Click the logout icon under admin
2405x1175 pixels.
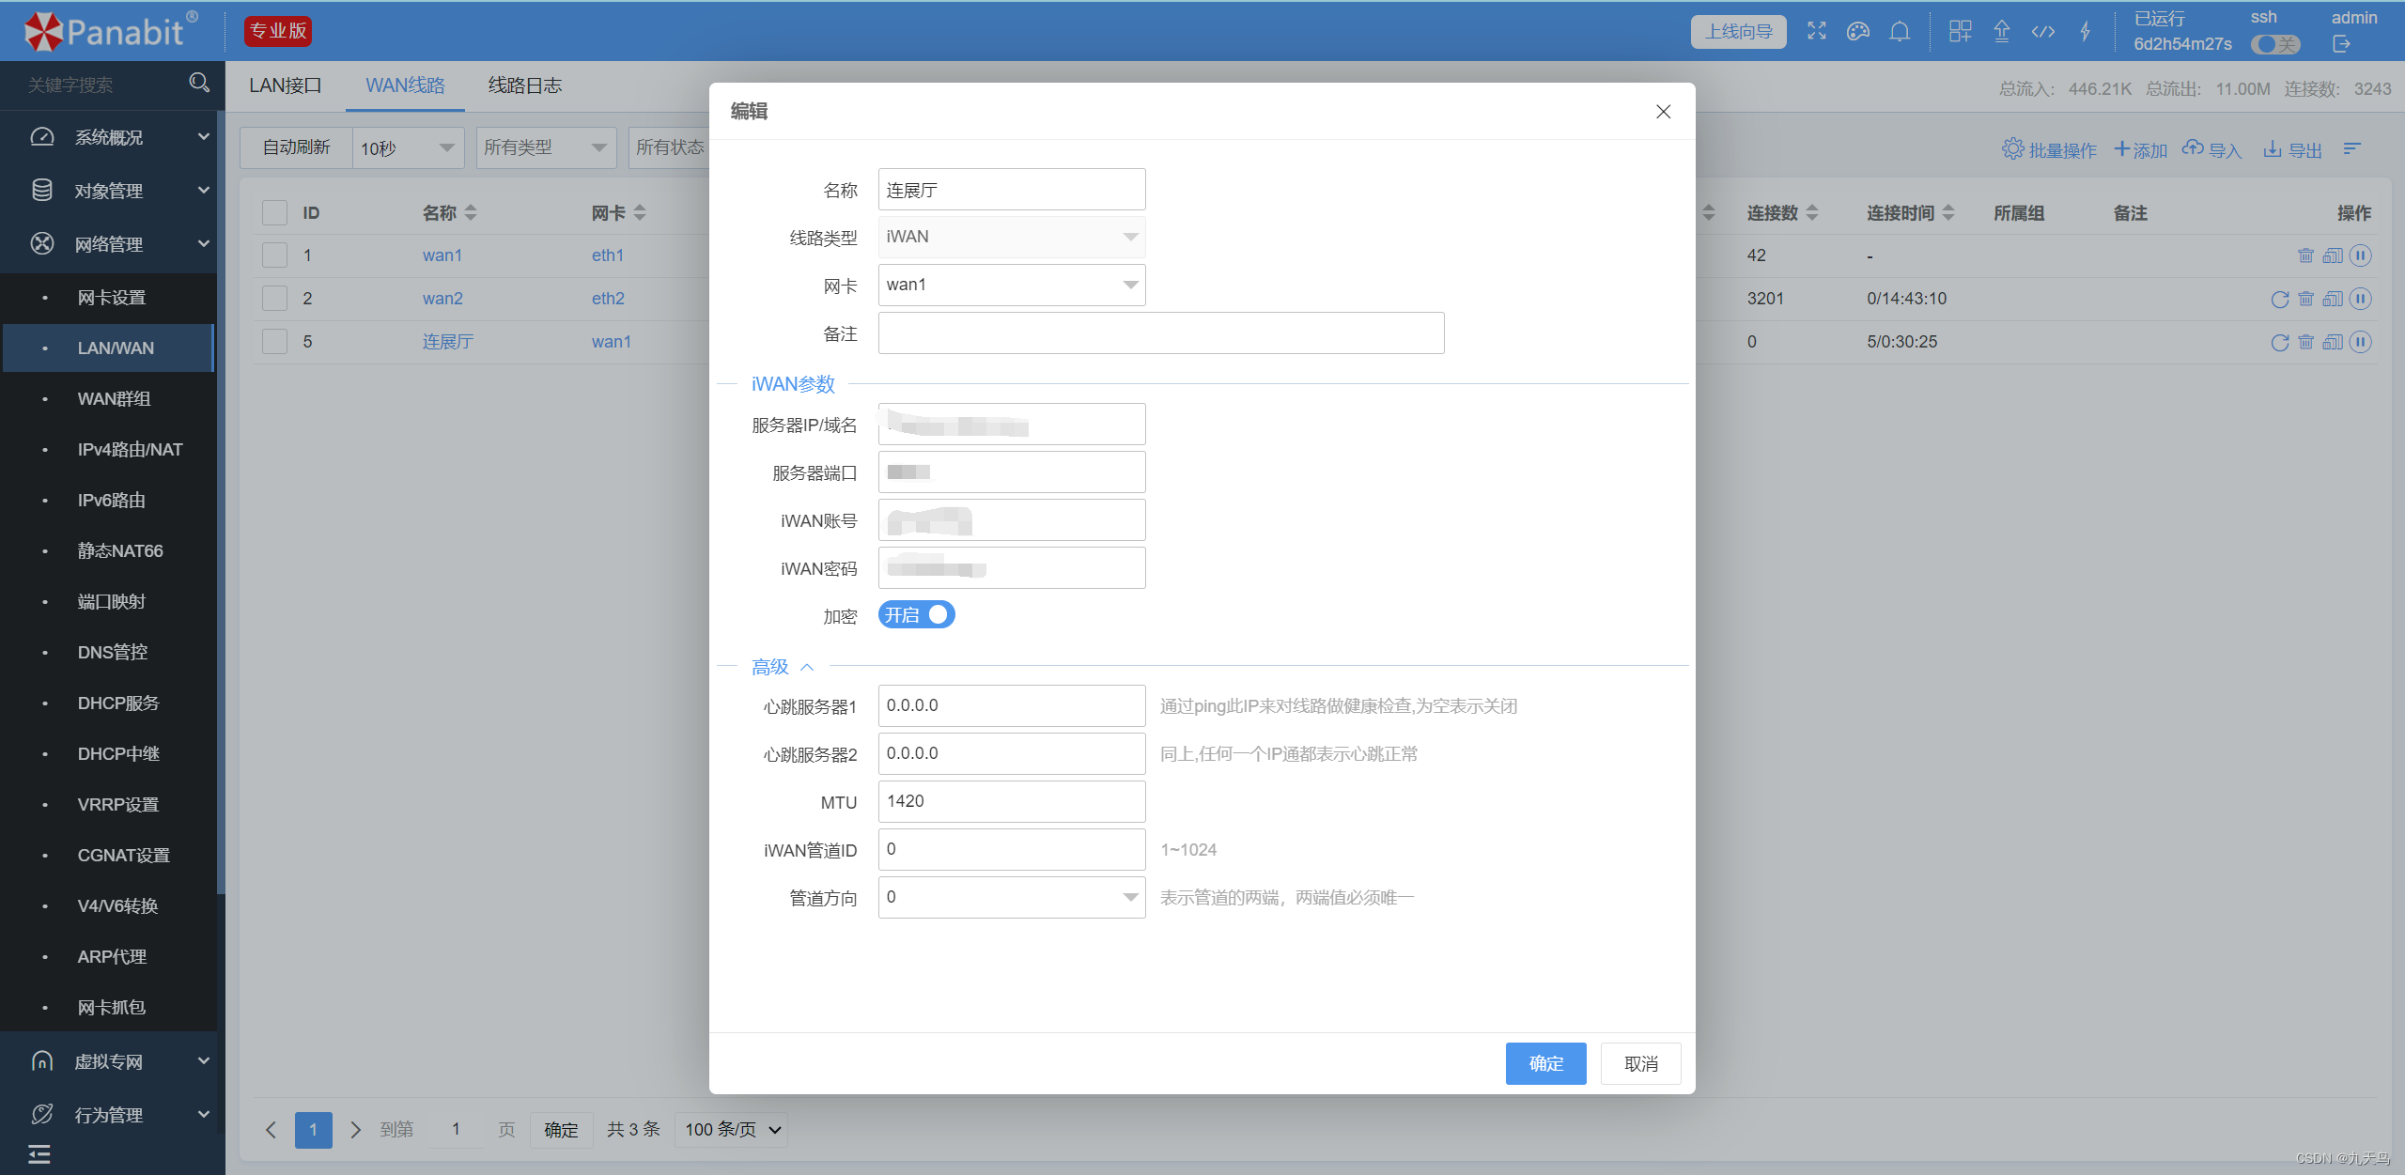[2340, 44]
